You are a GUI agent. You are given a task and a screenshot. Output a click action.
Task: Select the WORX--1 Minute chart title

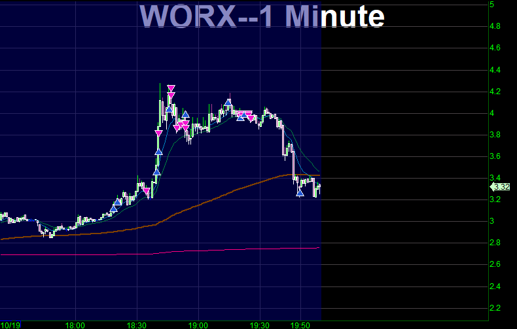coord(262,16)
